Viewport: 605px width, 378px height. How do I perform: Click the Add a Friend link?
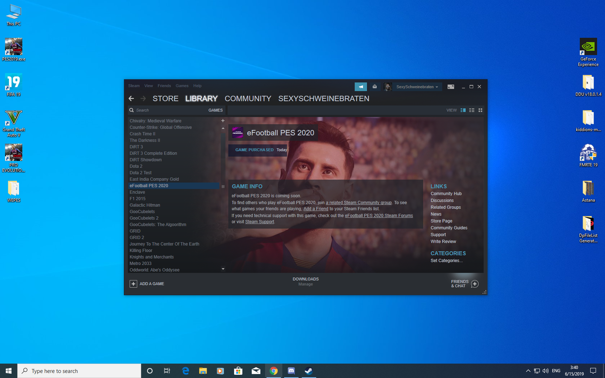pyautogui.click(x=316, y=208)
